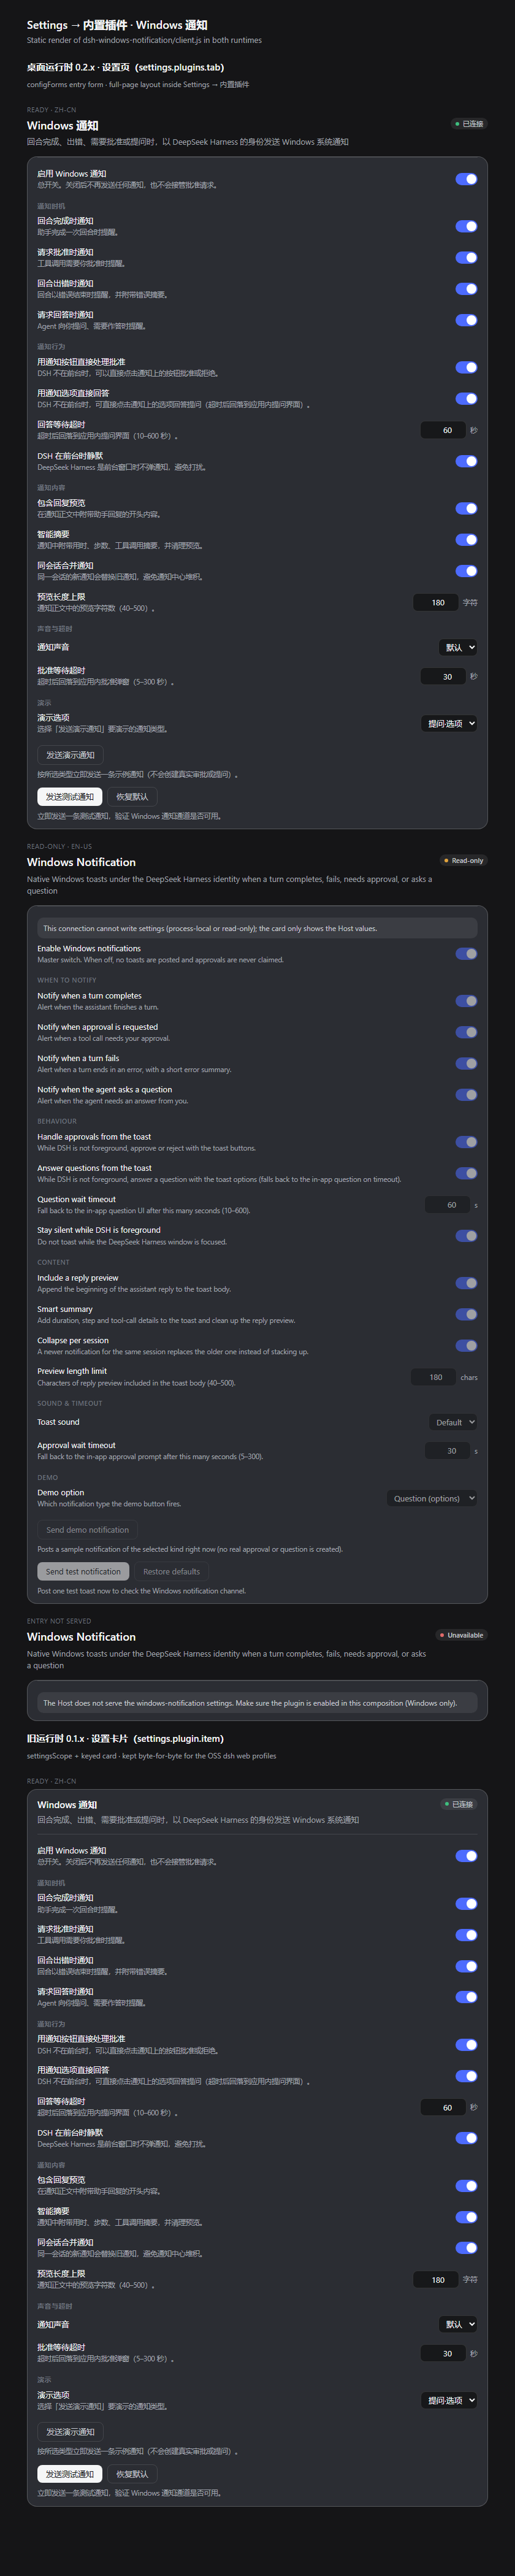The image size is (515, 2576).
Task: Toggle "Handle approvals from the toast" switch
Action: click(x=466, y=1142)
